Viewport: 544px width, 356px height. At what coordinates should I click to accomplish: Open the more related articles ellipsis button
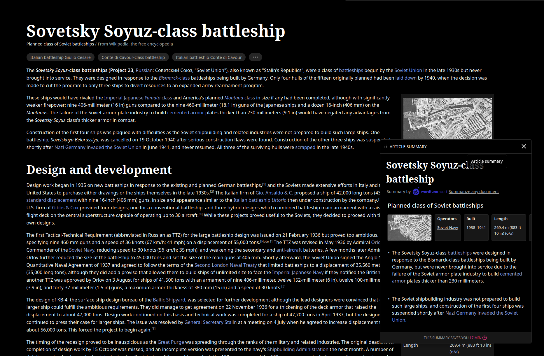[255, 57]
